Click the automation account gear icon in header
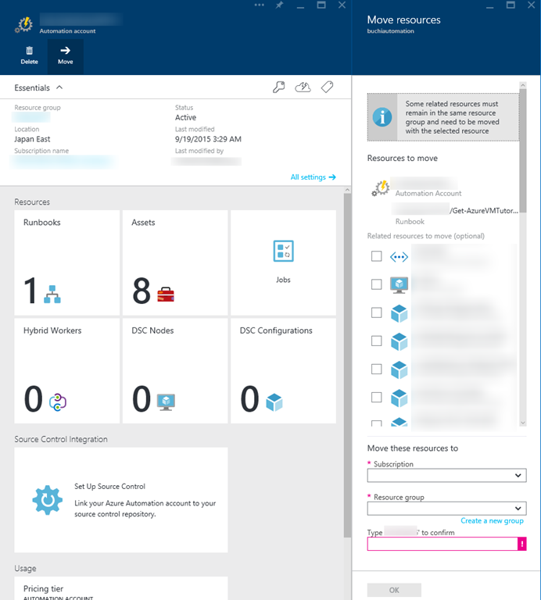The image size is (541, 600). (23, 25)
